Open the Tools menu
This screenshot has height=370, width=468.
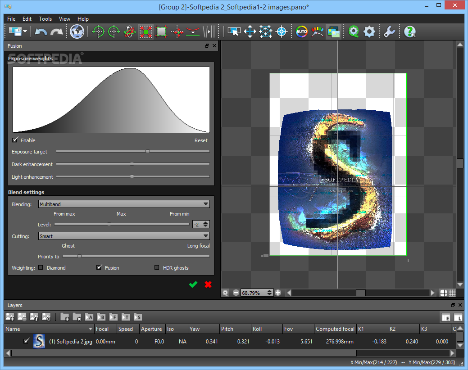coord(45,19)
